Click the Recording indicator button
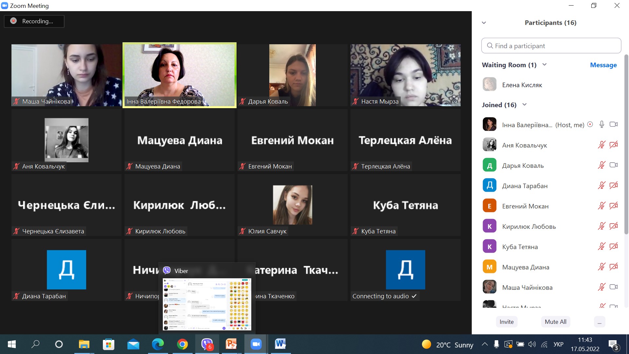The image size is (629, 354). [34, 21]
